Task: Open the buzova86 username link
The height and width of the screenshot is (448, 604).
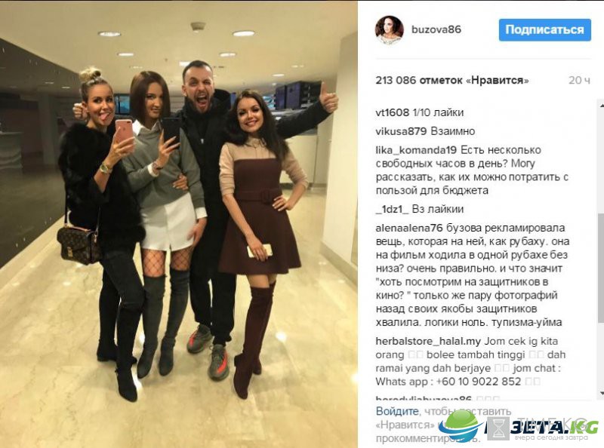Action: 436,29
